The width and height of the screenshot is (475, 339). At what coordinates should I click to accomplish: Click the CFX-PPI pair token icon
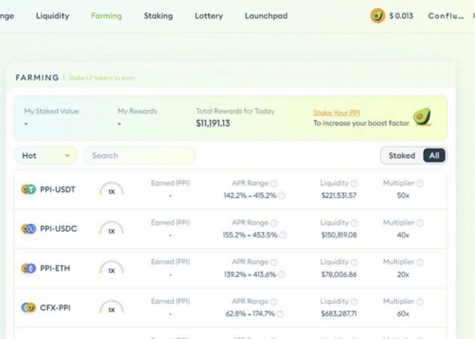pos(28,308)
